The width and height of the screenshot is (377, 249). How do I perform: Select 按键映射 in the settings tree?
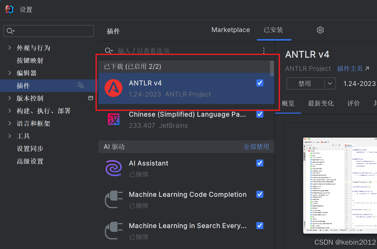point(30,60)
